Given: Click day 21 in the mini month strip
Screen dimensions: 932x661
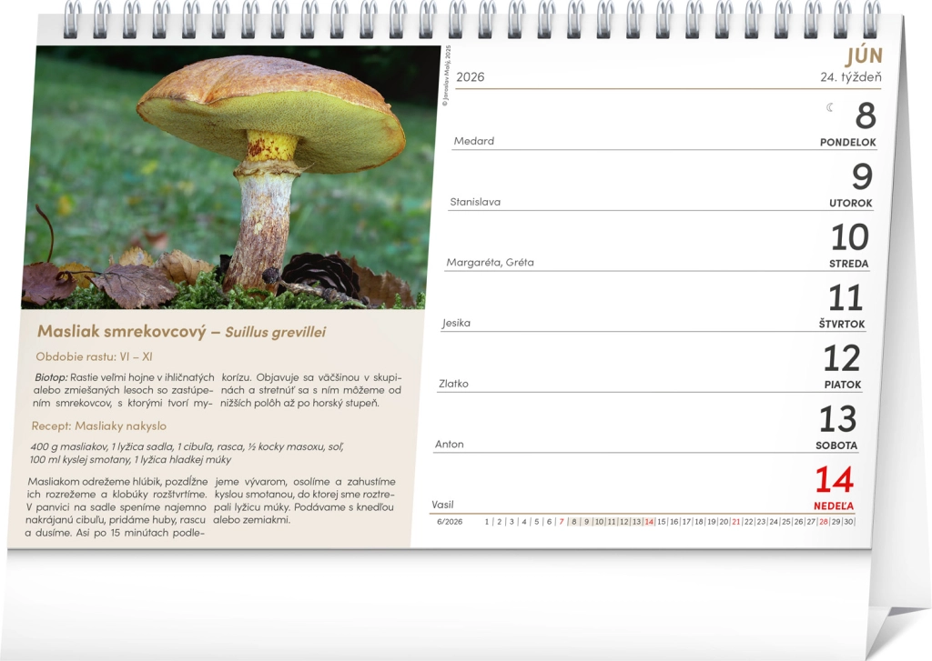Looking at the screenshot, I should (x=735, y=522).
